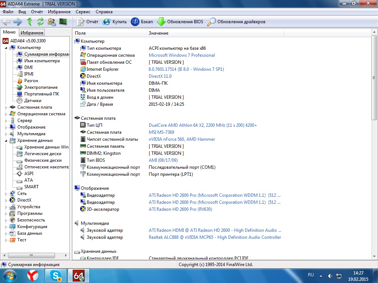The image size is (378, 283).
Task: Expand the Сервер tree node
Action: pyautogui.click(x=6, y=121)
